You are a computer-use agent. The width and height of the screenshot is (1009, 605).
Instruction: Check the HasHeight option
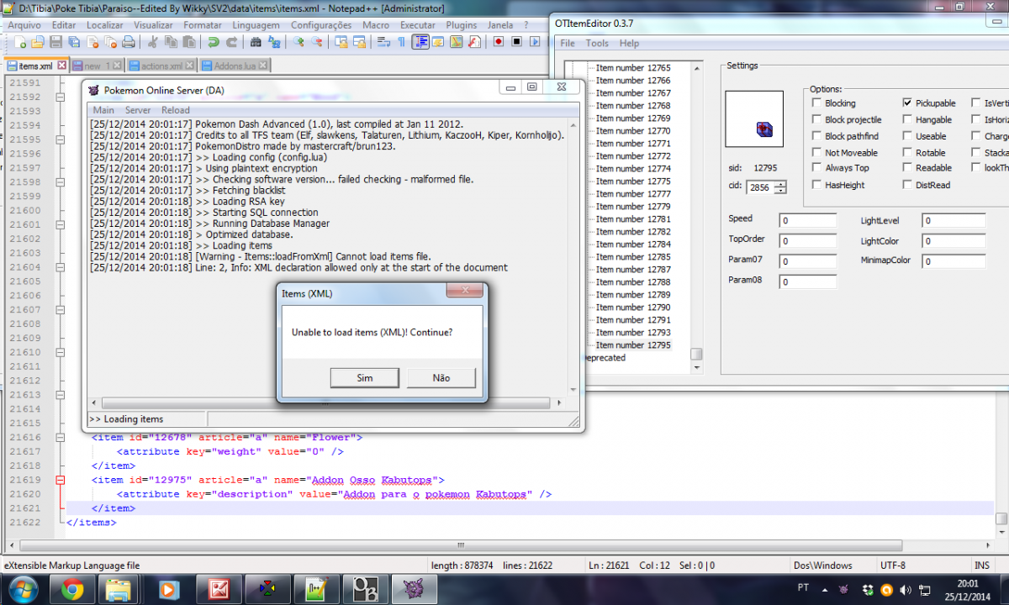click(x=817, y=185)
